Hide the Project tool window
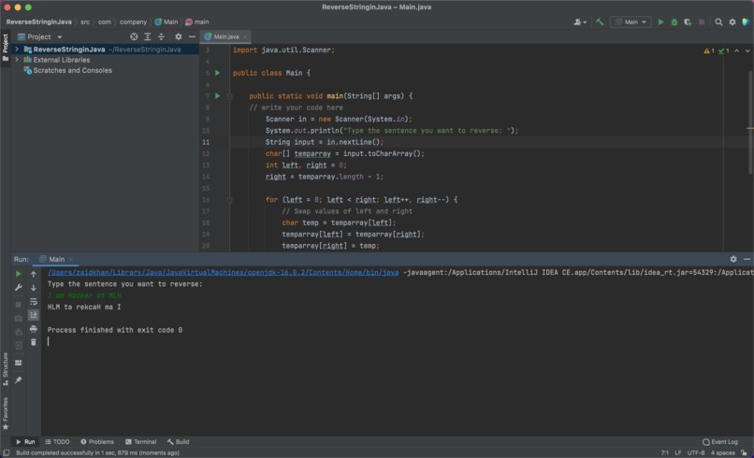This screenshot has height=458, width=754. [192, 36]
